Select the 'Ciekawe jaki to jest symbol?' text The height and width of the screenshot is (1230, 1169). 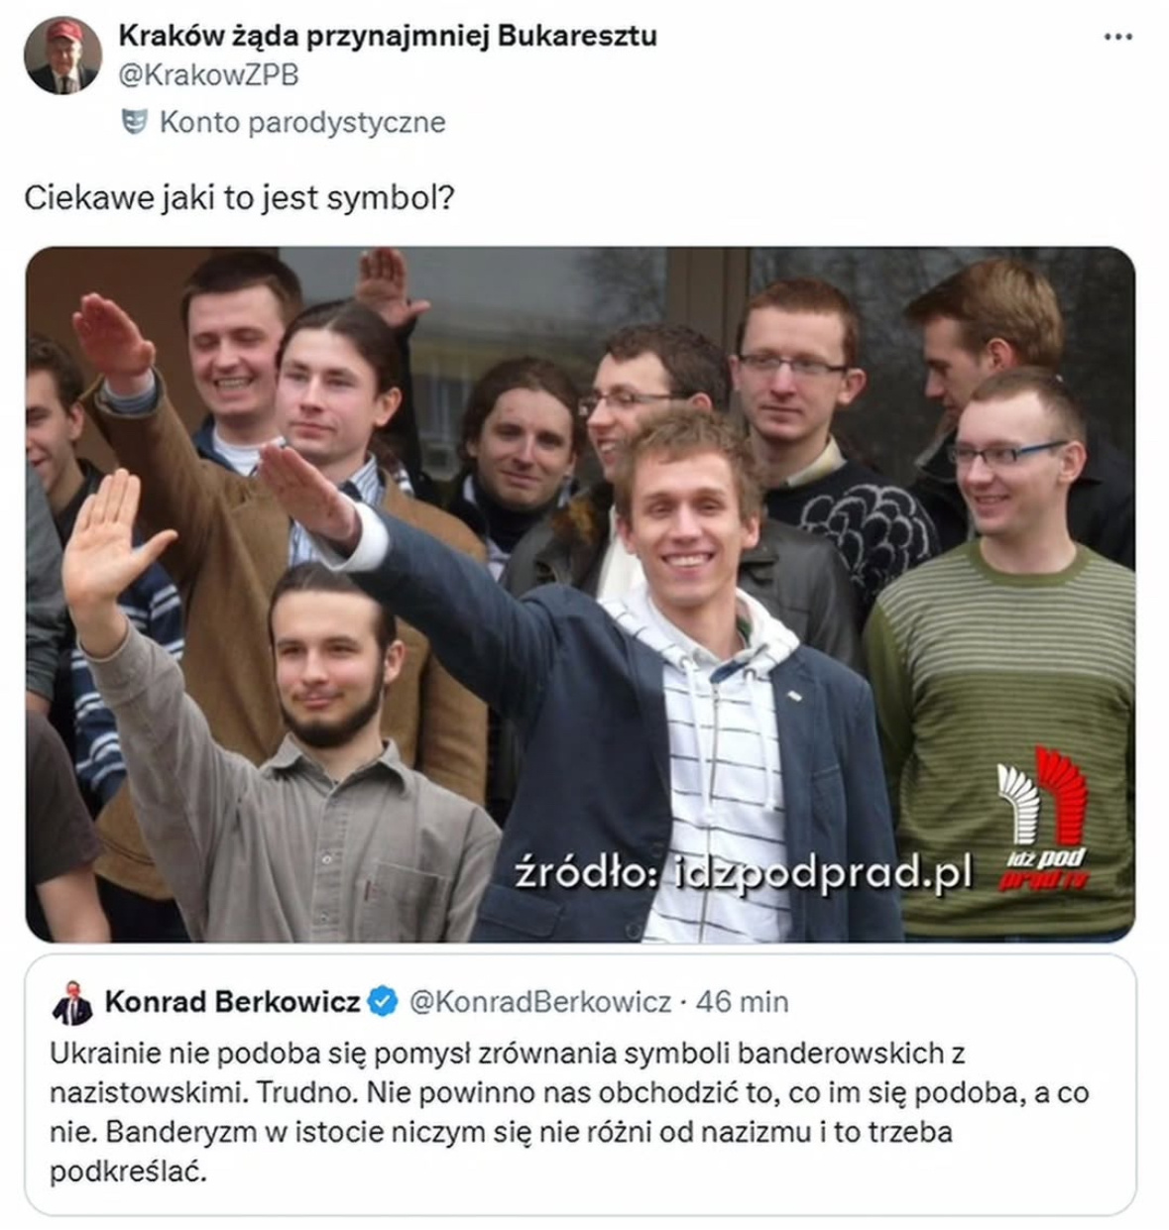pyautogui.click(x=239, y=198)
